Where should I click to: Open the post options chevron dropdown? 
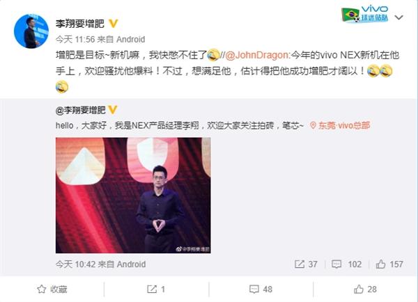tap(398, 17)
